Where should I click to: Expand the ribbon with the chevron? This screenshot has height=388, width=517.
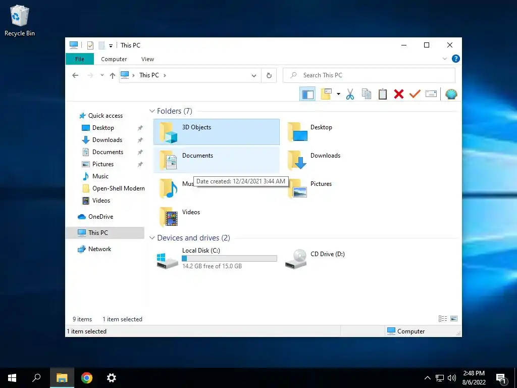444,59
